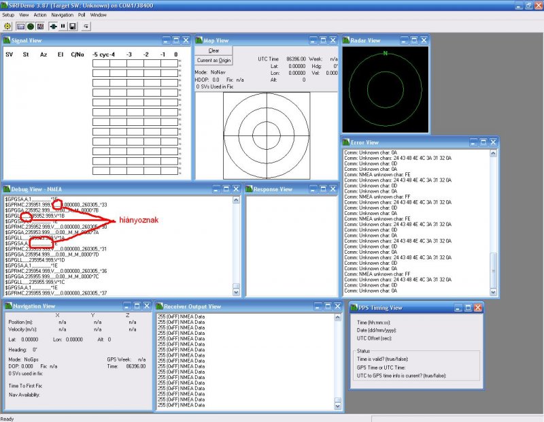Screen dimensions: 544x422
Task: Toggle the connect/disconnect data source icon
Action: click(x=53, y=26)
